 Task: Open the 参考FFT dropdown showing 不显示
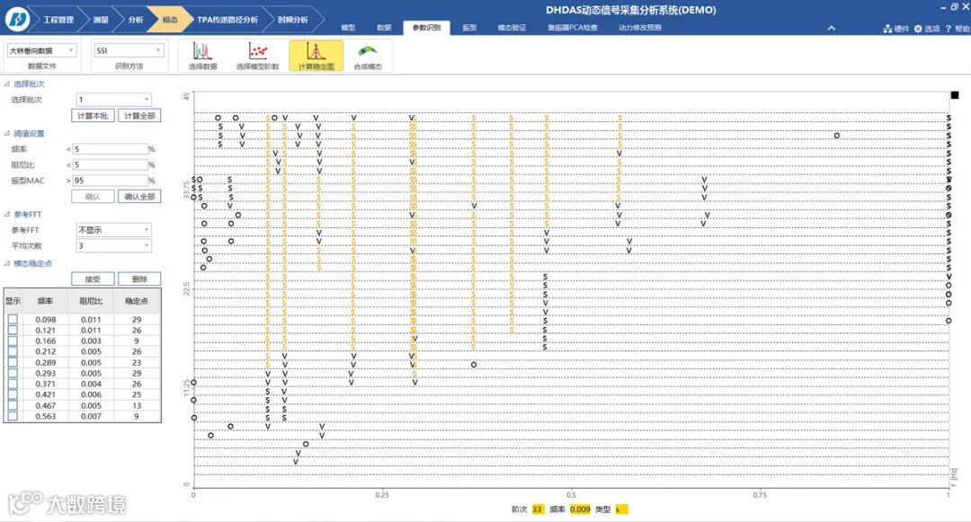point(113,229)
